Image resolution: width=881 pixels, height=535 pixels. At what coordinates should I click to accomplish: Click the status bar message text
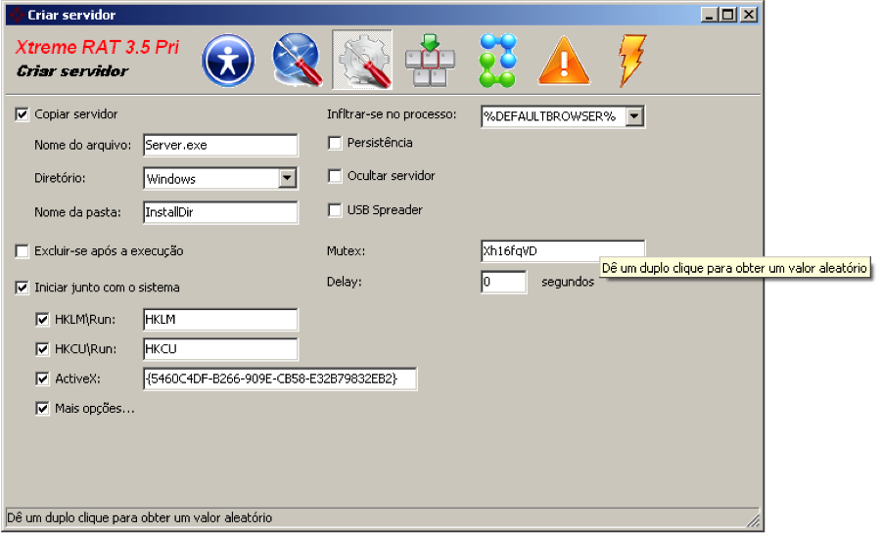139,517
